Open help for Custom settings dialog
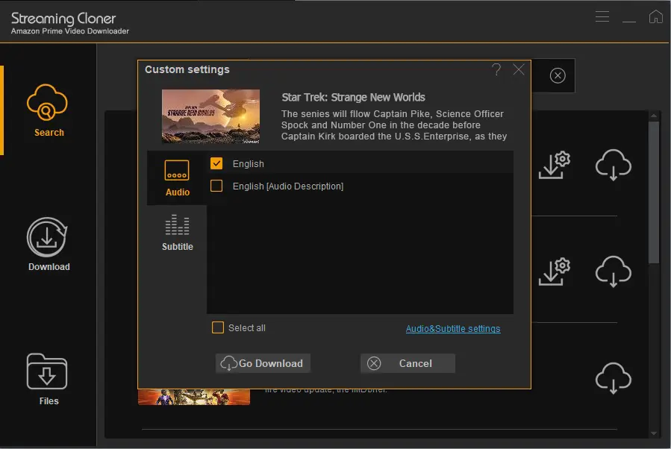 point(496,69)
